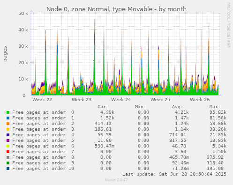Screen dimensions: 233x185
Task: Click the 40 k y-axis label
Action: pos(23,30)
